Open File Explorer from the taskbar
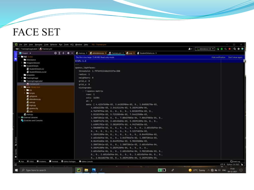Image resolution: width=254 pixels, height=190 pixels. 86,170
